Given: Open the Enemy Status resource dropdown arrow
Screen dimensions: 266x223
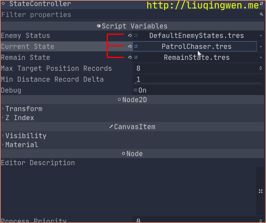Looking at the screenshot, I should click(x=261, y=35).
